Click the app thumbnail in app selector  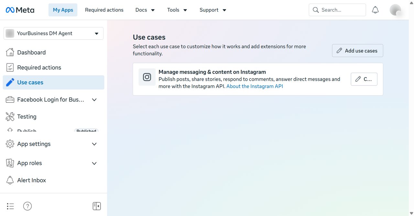tap(10, 33)
